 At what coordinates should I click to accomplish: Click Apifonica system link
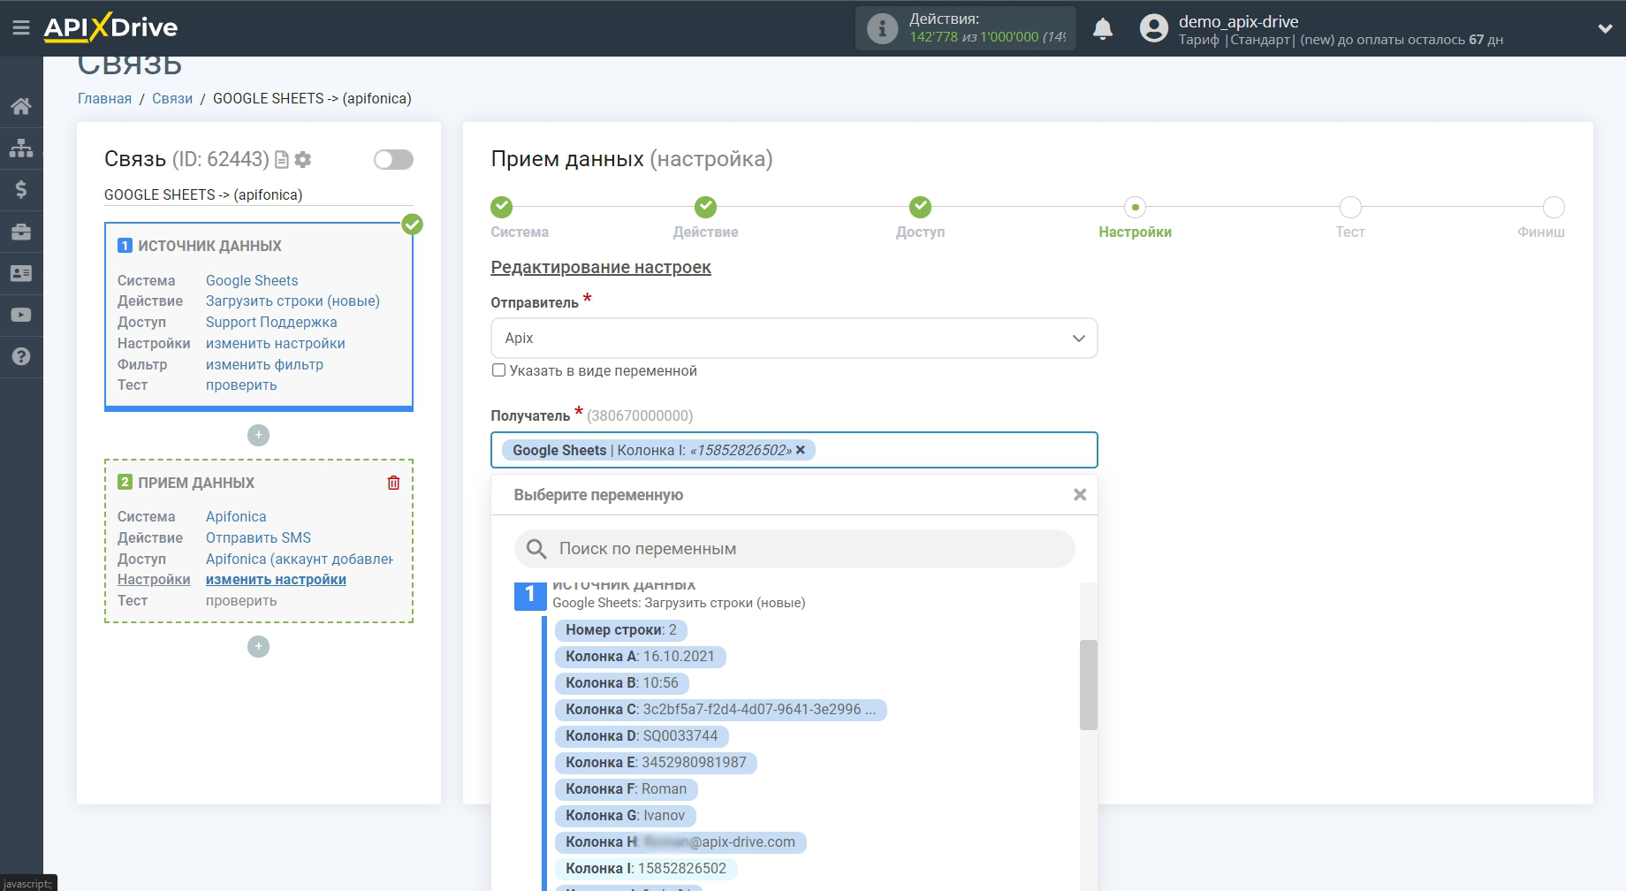tap(236, 516)
